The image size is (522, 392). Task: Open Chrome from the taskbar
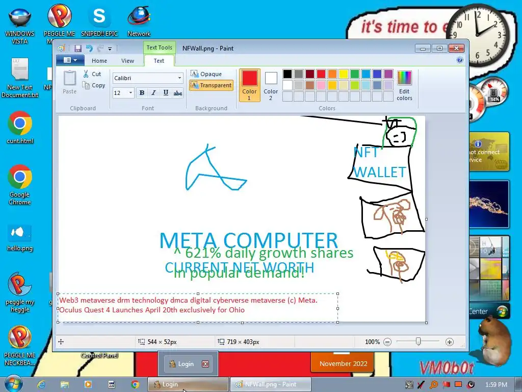tap(135, 384)
